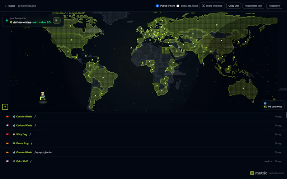Viewport: 287px width, 179px height.
Task: Click the Regenerate link button
Action: coord(253,6)
